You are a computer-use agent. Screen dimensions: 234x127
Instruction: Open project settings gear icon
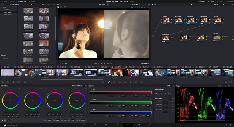click(231, 125)
